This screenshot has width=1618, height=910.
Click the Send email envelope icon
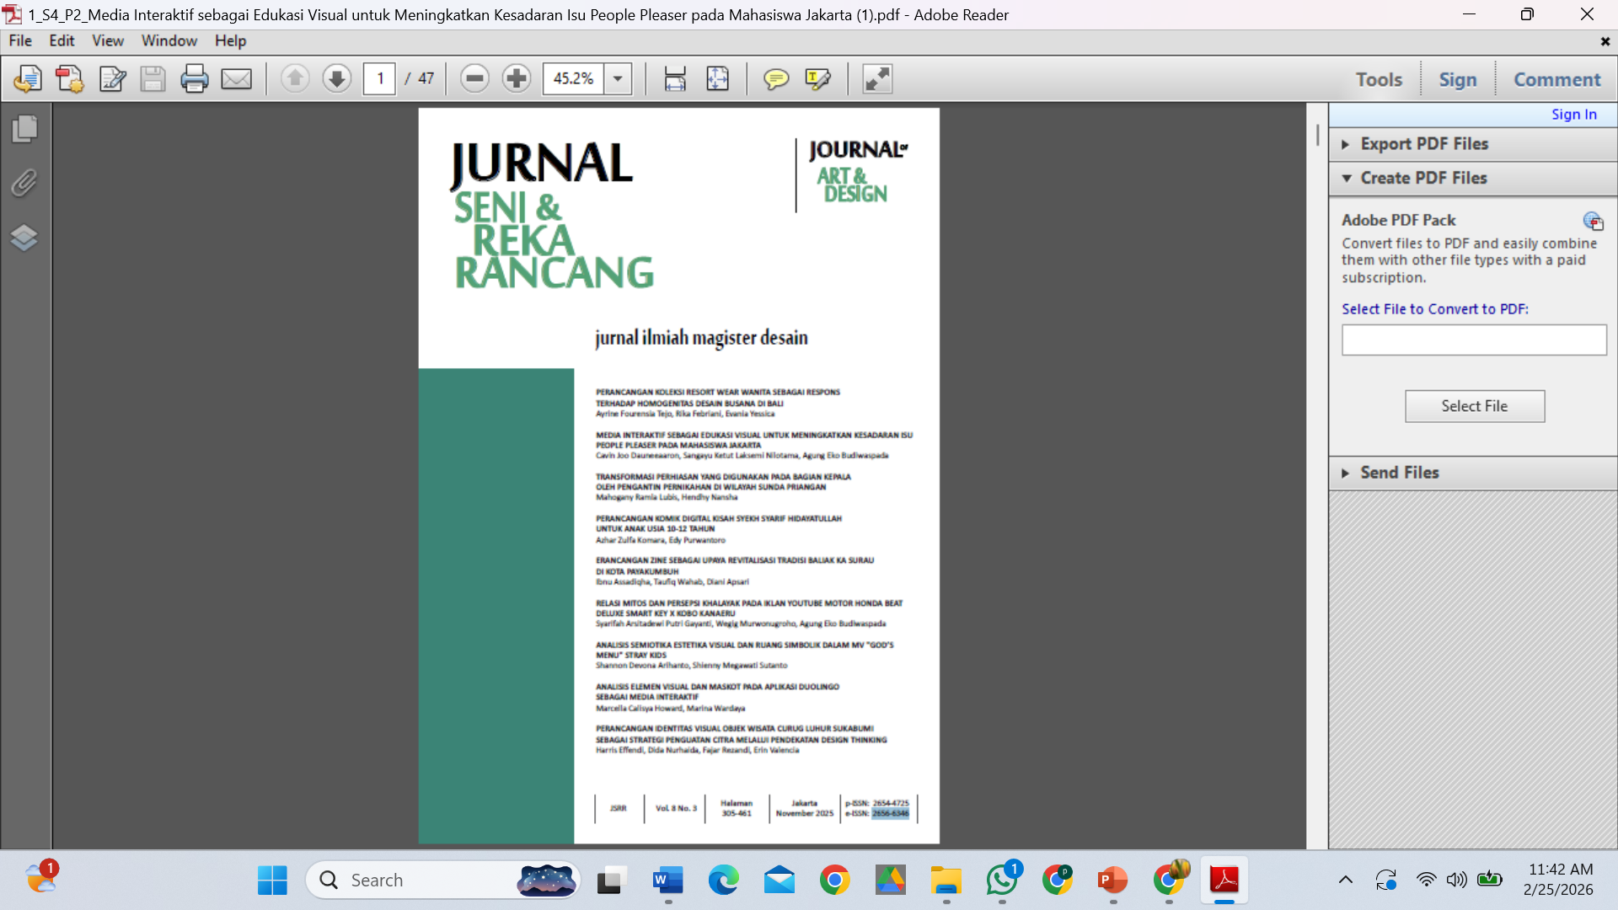[x=236, y=79]
